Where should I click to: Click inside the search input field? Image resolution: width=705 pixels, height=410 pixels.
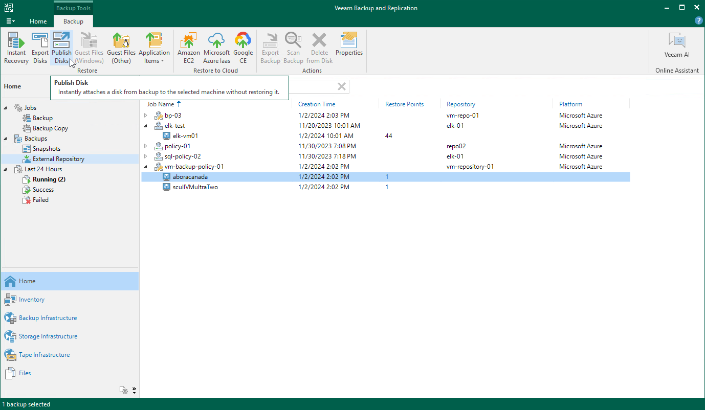pyautogui.click(x=312, y=86)
